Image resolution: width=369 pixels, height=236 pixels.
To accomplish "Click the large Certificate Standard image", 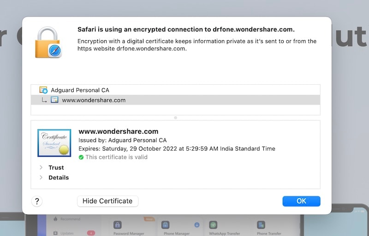I will point(54,143).
